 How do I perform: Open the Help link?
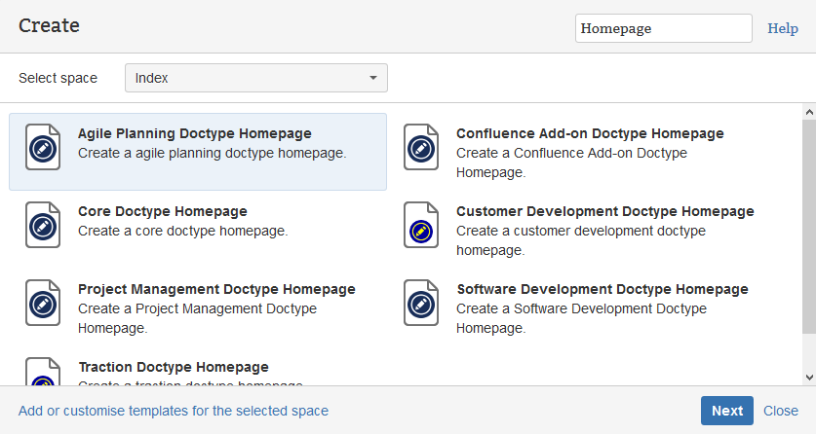[782, 28]
